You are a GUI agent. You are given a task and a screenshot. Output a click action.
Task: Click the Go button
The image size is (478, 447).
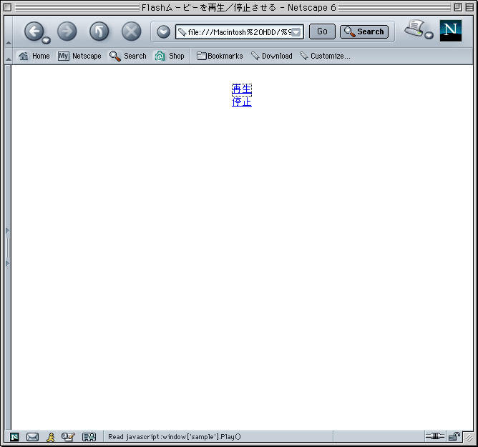click(x=322, y=31)
